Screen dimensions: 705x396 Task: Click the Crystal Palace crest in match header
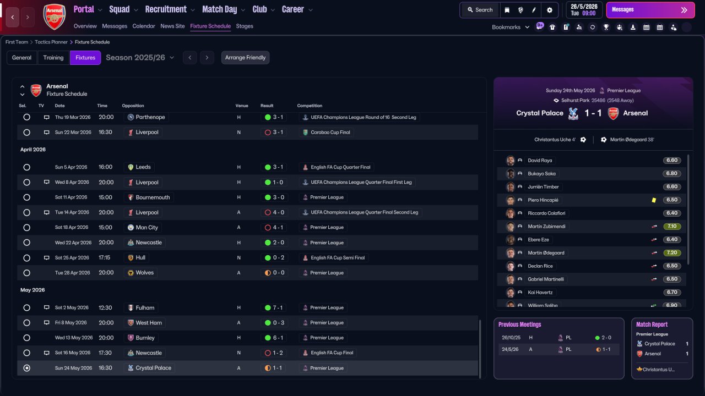[573, 113]
